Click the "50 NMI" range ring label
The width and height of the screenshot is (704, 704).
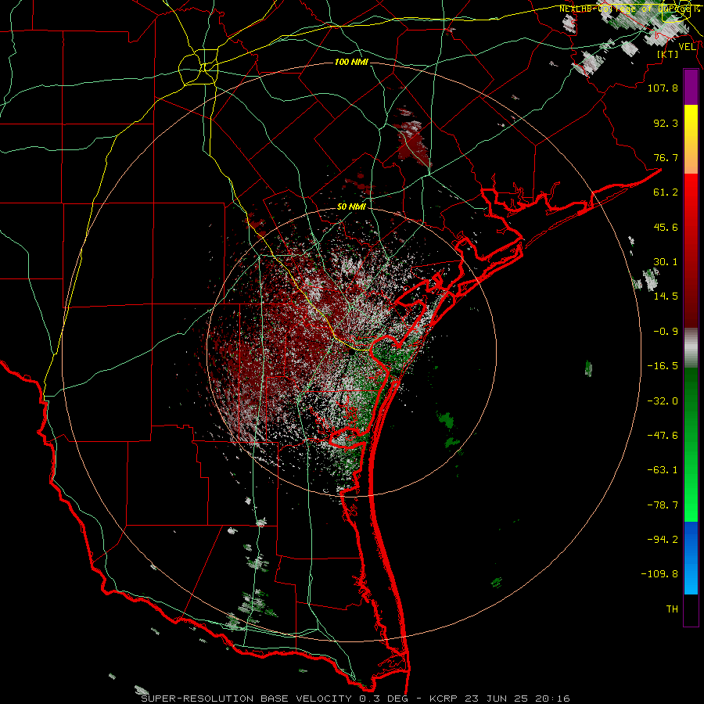tap(351, 207)
